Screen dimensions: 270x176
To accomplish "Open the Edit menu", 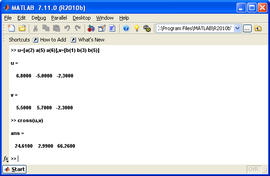I will click(x=21, y=18).
